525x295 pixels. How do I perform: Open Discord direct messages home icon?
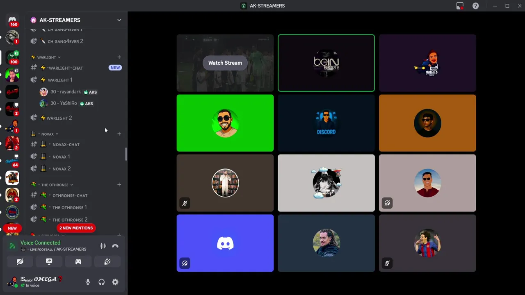pyautogui.click(x=12, y=20)
